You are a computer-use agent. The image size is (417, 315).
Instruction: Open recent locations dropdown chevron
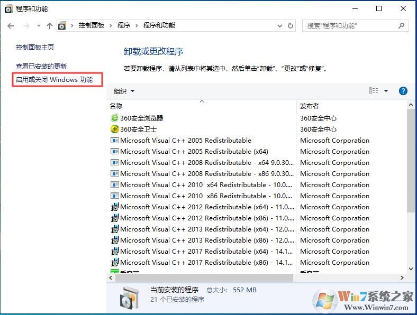pyautogui.click(x=39, y=26)
